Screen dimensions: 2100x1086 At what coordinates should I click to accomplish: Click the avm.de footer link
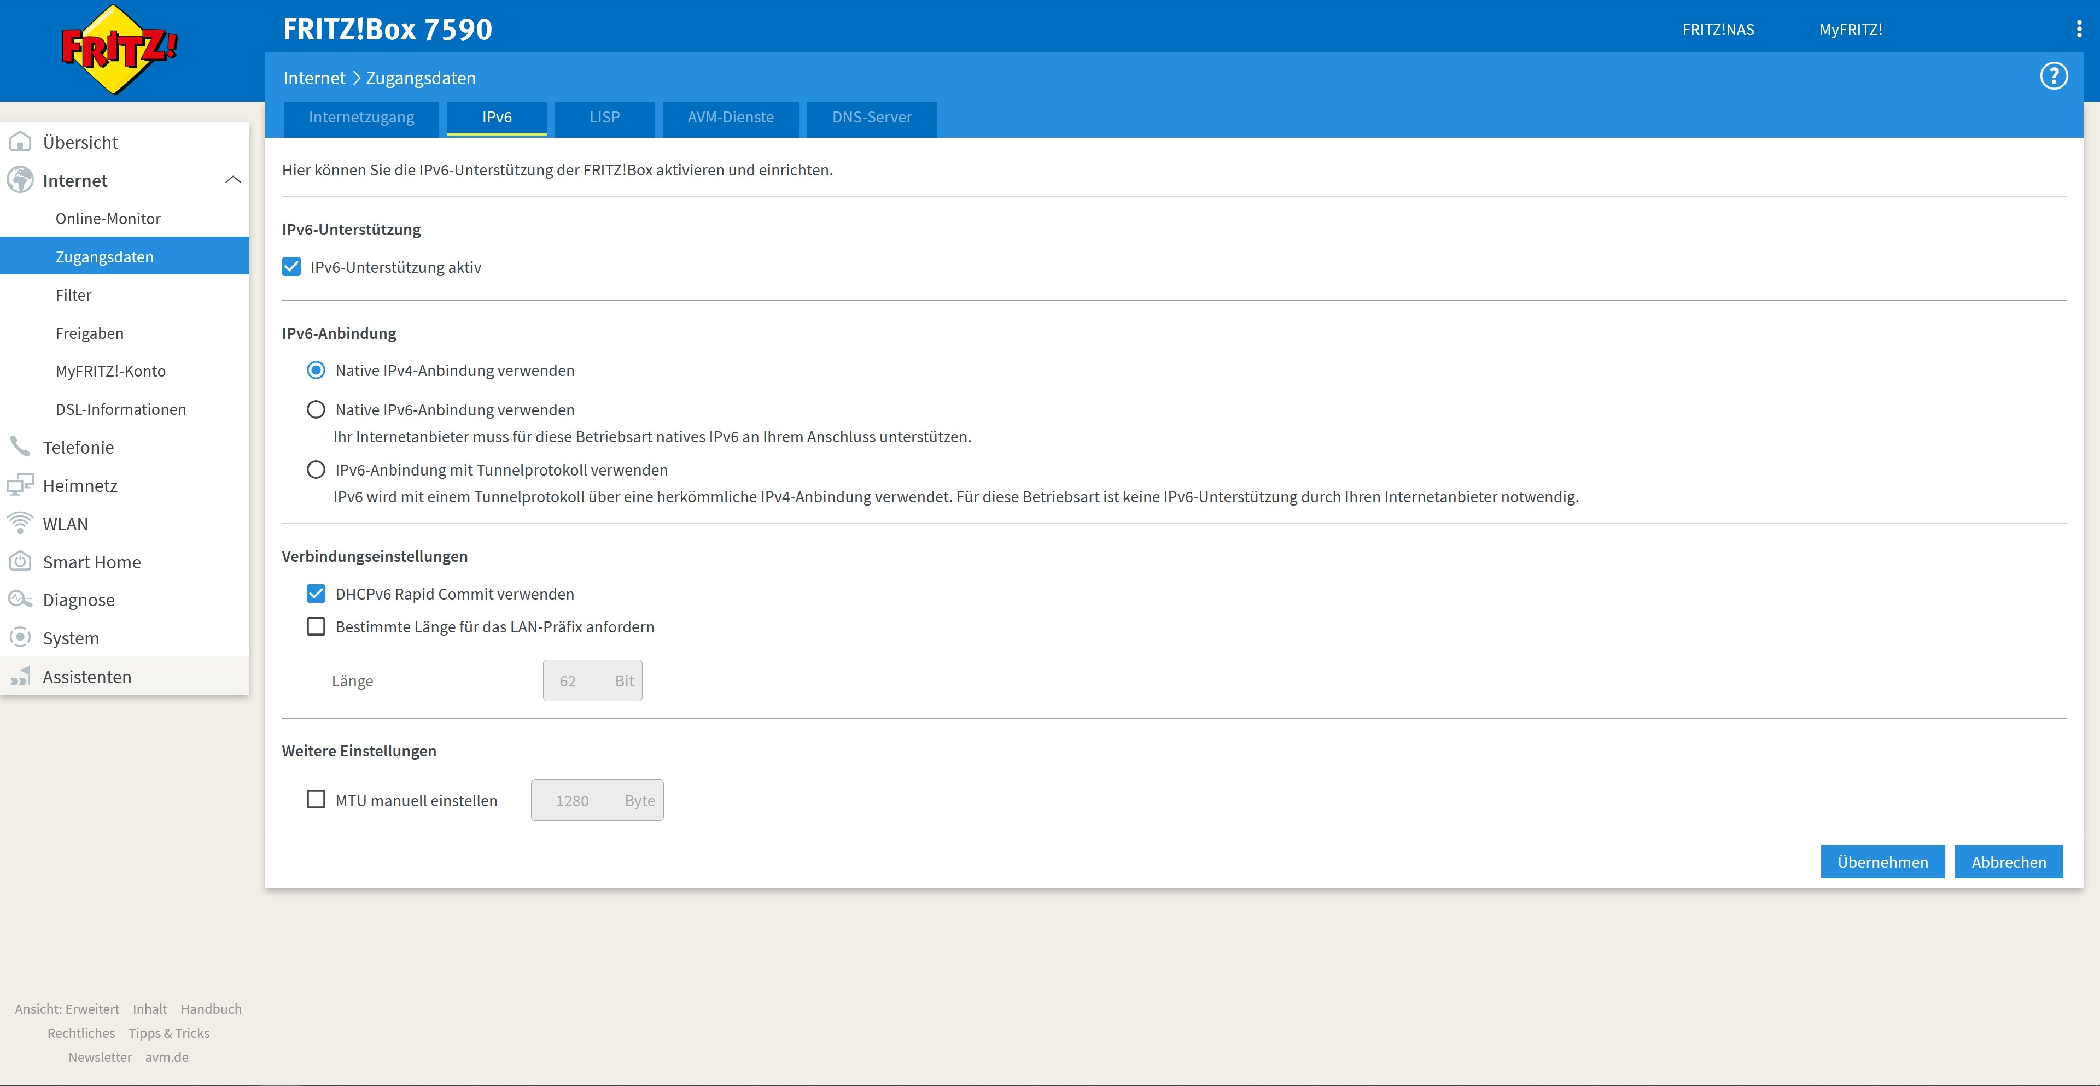pyautogui.click(x=166, y=1056)
